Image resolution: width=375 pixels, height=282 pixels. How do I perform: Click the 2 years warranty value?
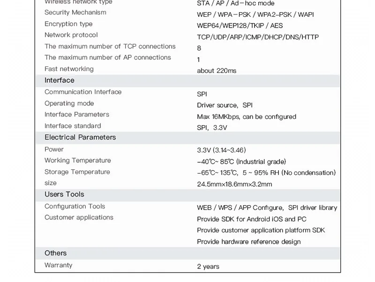(208, 267)
